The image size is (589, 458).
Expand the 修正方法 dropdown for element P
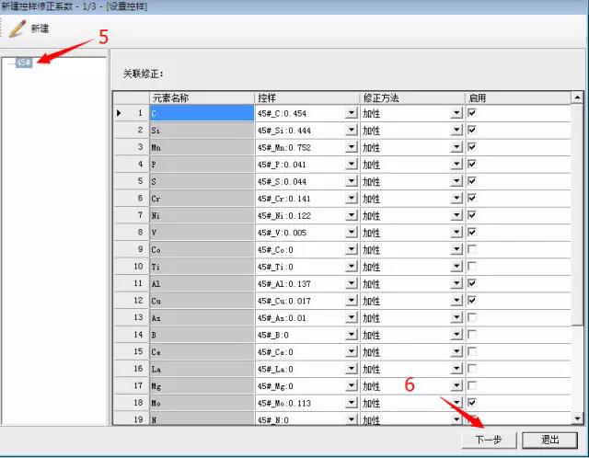[456, 165]
